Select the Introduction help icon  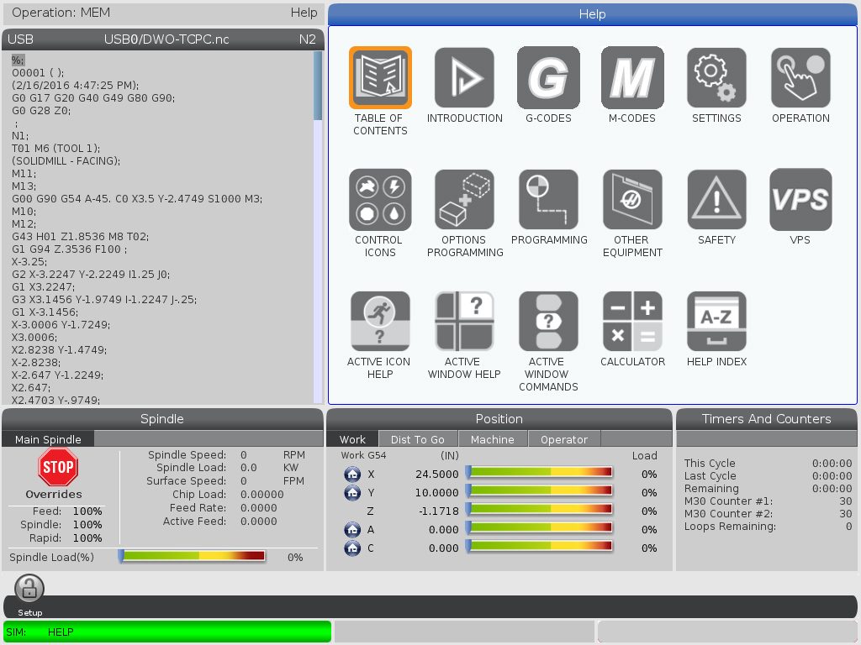(464, 78)
